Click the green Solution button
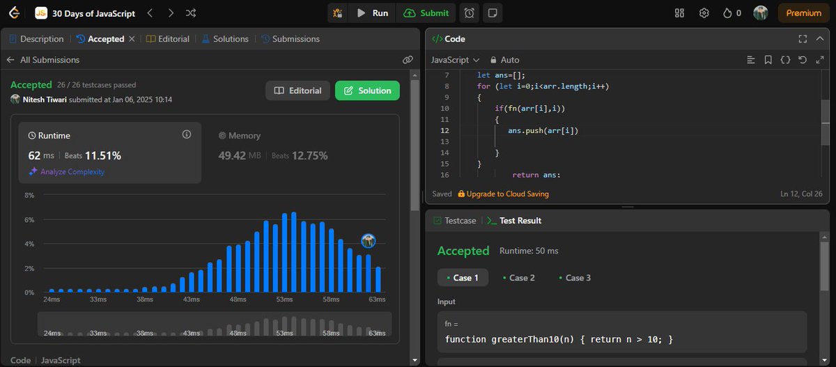The image size is (836, 367). [x=367, y=91]
